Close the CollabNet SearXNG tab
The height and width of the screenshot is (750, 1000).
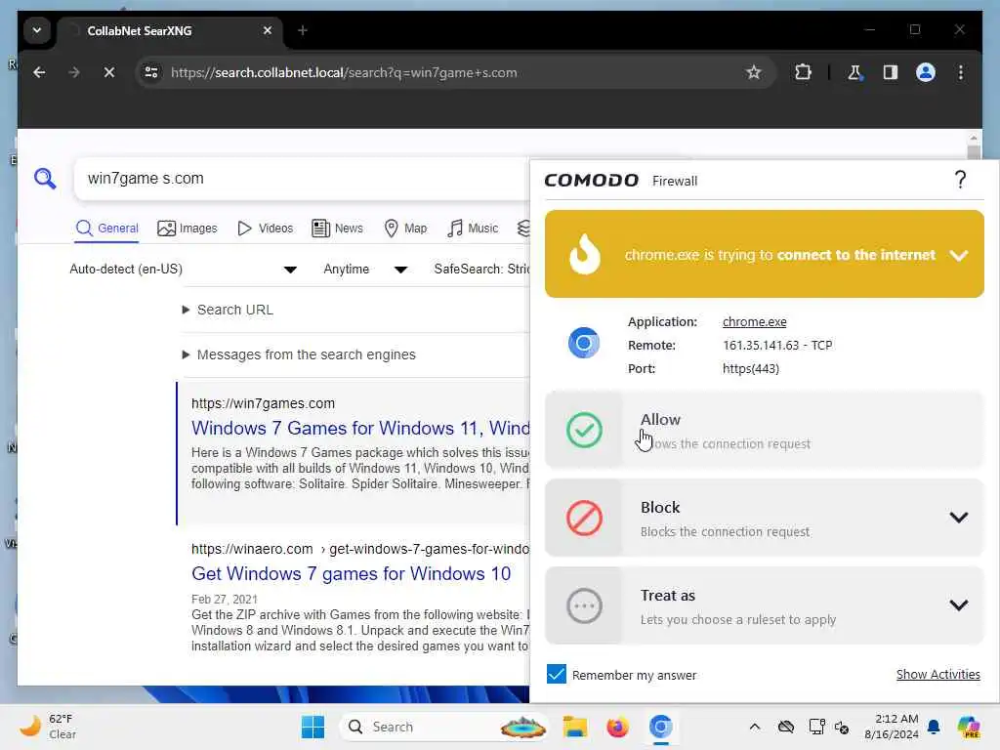tap(268, 30)
